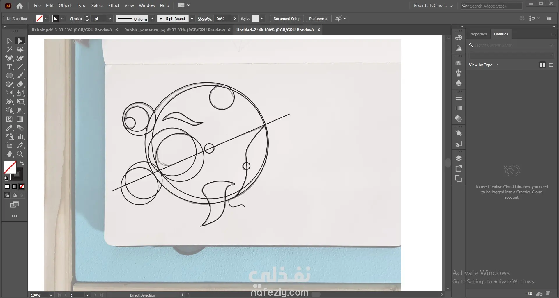This screenshot has height=298, width=559.
Task: Open the Window menu
Action: [147, 6]
